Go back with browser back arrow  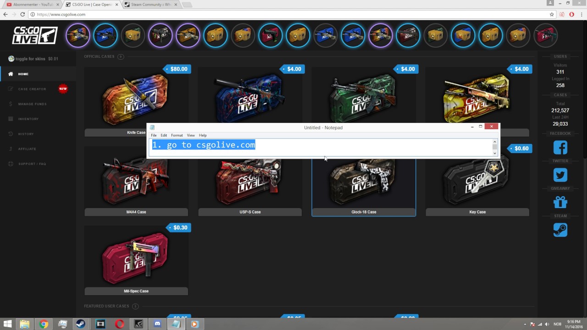[6, 14]
